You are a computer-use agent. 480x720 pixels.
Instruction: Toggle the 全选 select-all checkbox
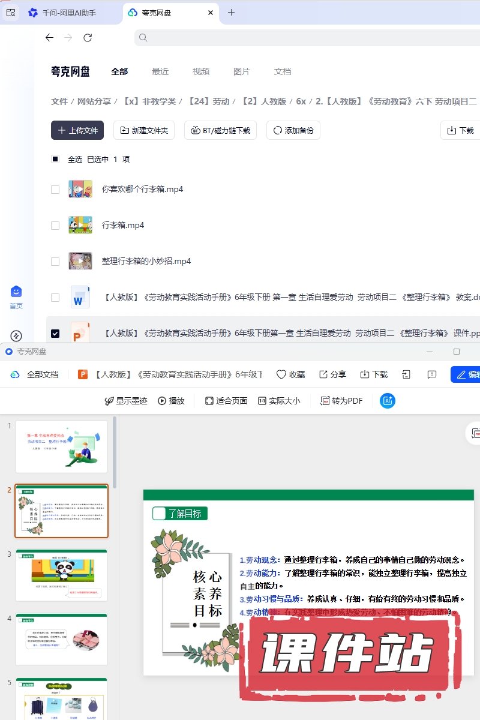[x=55, y=159]
